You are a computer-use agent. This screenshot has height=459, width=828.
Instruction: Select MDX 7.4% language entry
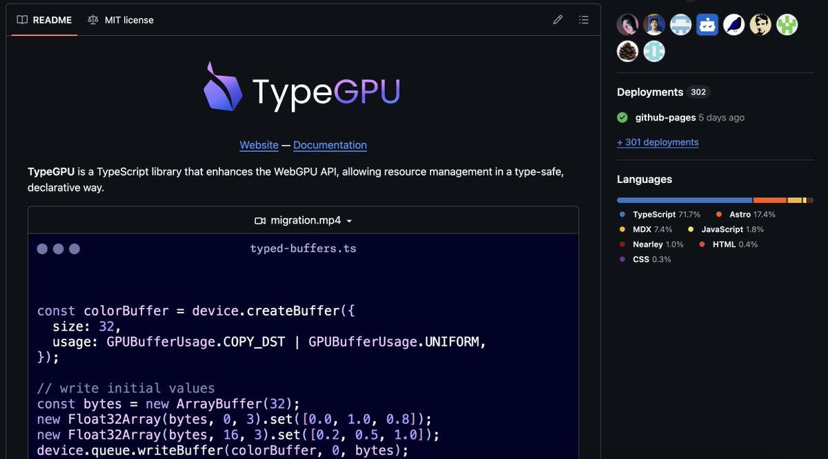click(645, 229)
